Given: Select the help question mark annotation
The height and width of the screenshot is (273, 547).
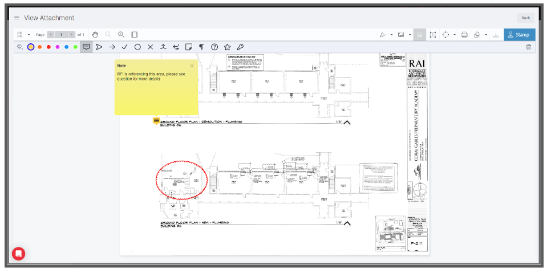Looking at the screenshot, I should point(214,47).
